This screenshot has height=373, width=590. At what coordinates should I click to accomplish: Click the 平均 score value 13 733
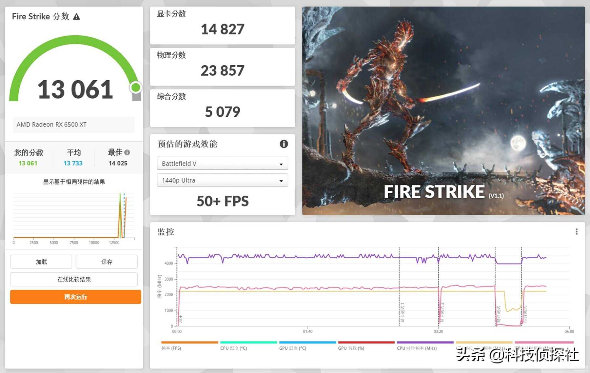coord(73,163)
